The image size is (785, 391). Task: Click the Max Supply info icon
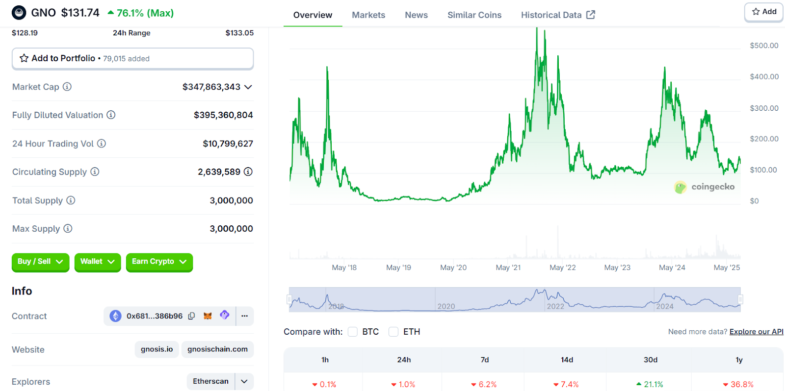pyautogui.click(x=68, y=228)
